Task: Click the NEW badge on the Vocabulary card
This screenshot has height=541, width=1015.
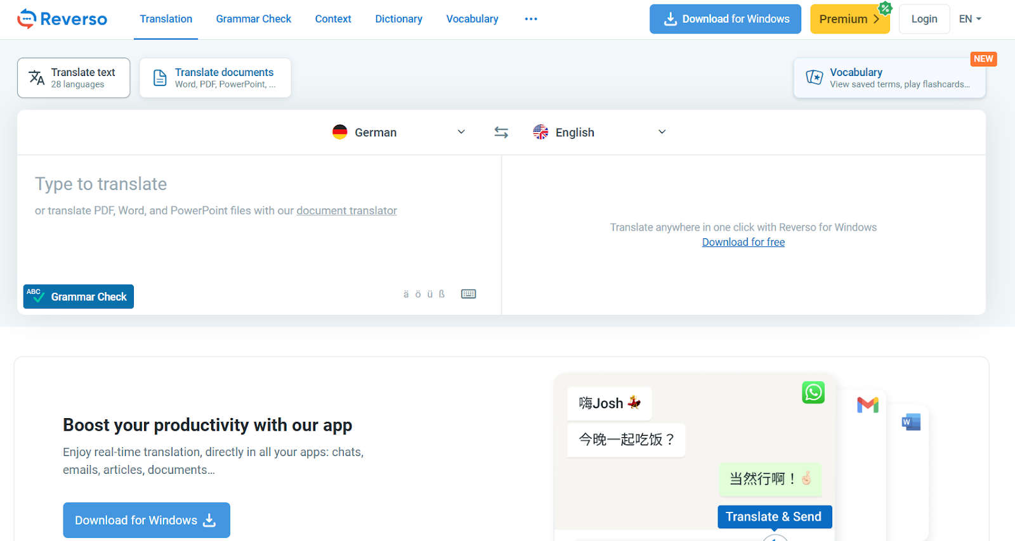Action: point(983,59)
